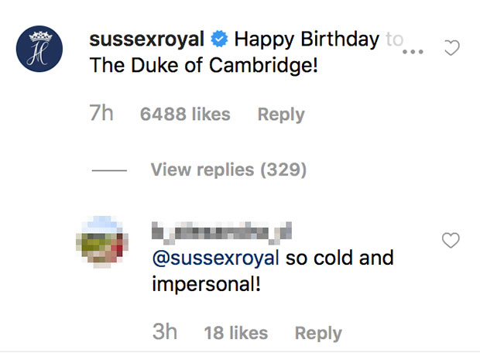View the 6488 likes list

(185, 115)
